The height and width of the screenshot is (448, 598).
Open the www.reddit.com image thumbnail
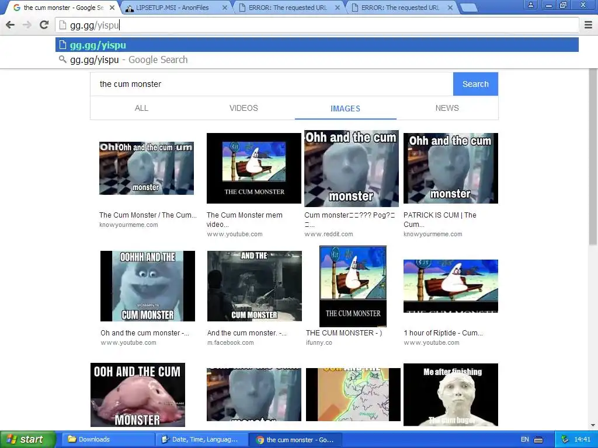352,169
